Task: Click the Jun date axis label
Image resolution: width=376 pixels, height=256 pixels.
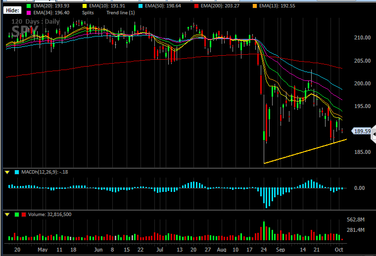Action: pos(98,250)
